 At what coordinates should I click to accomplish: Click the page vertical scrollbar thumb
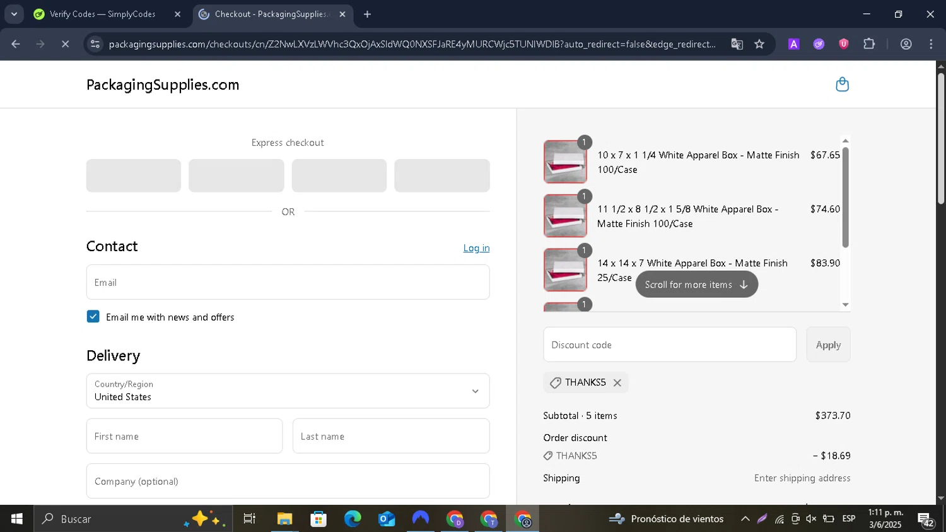click(941, 139)
